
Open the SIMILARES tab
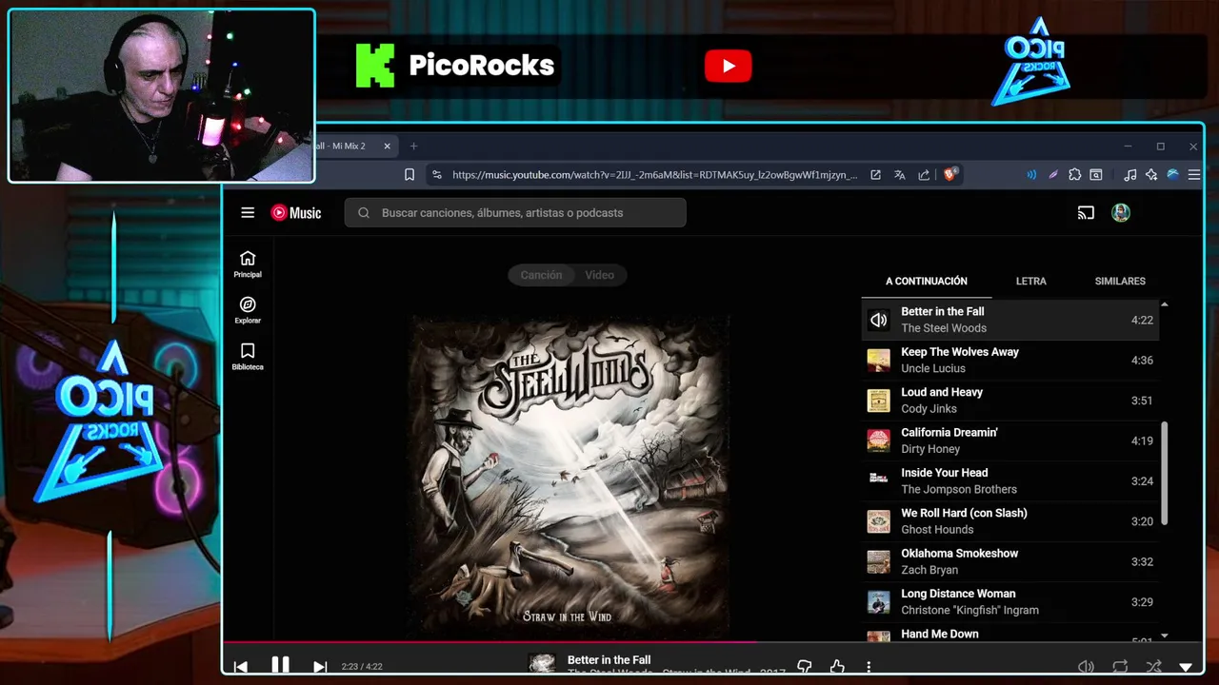tap(1120, 281)
